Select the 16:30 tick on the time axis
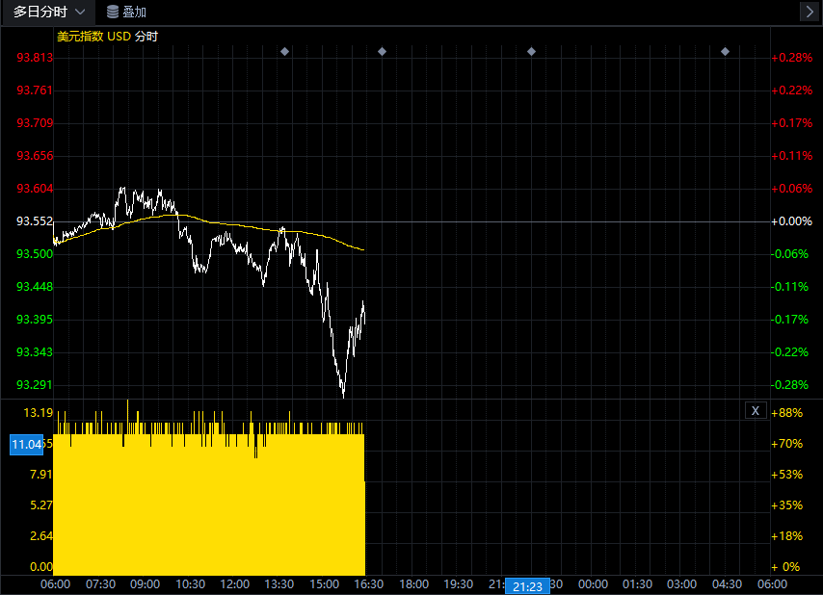 coord(369,584)
